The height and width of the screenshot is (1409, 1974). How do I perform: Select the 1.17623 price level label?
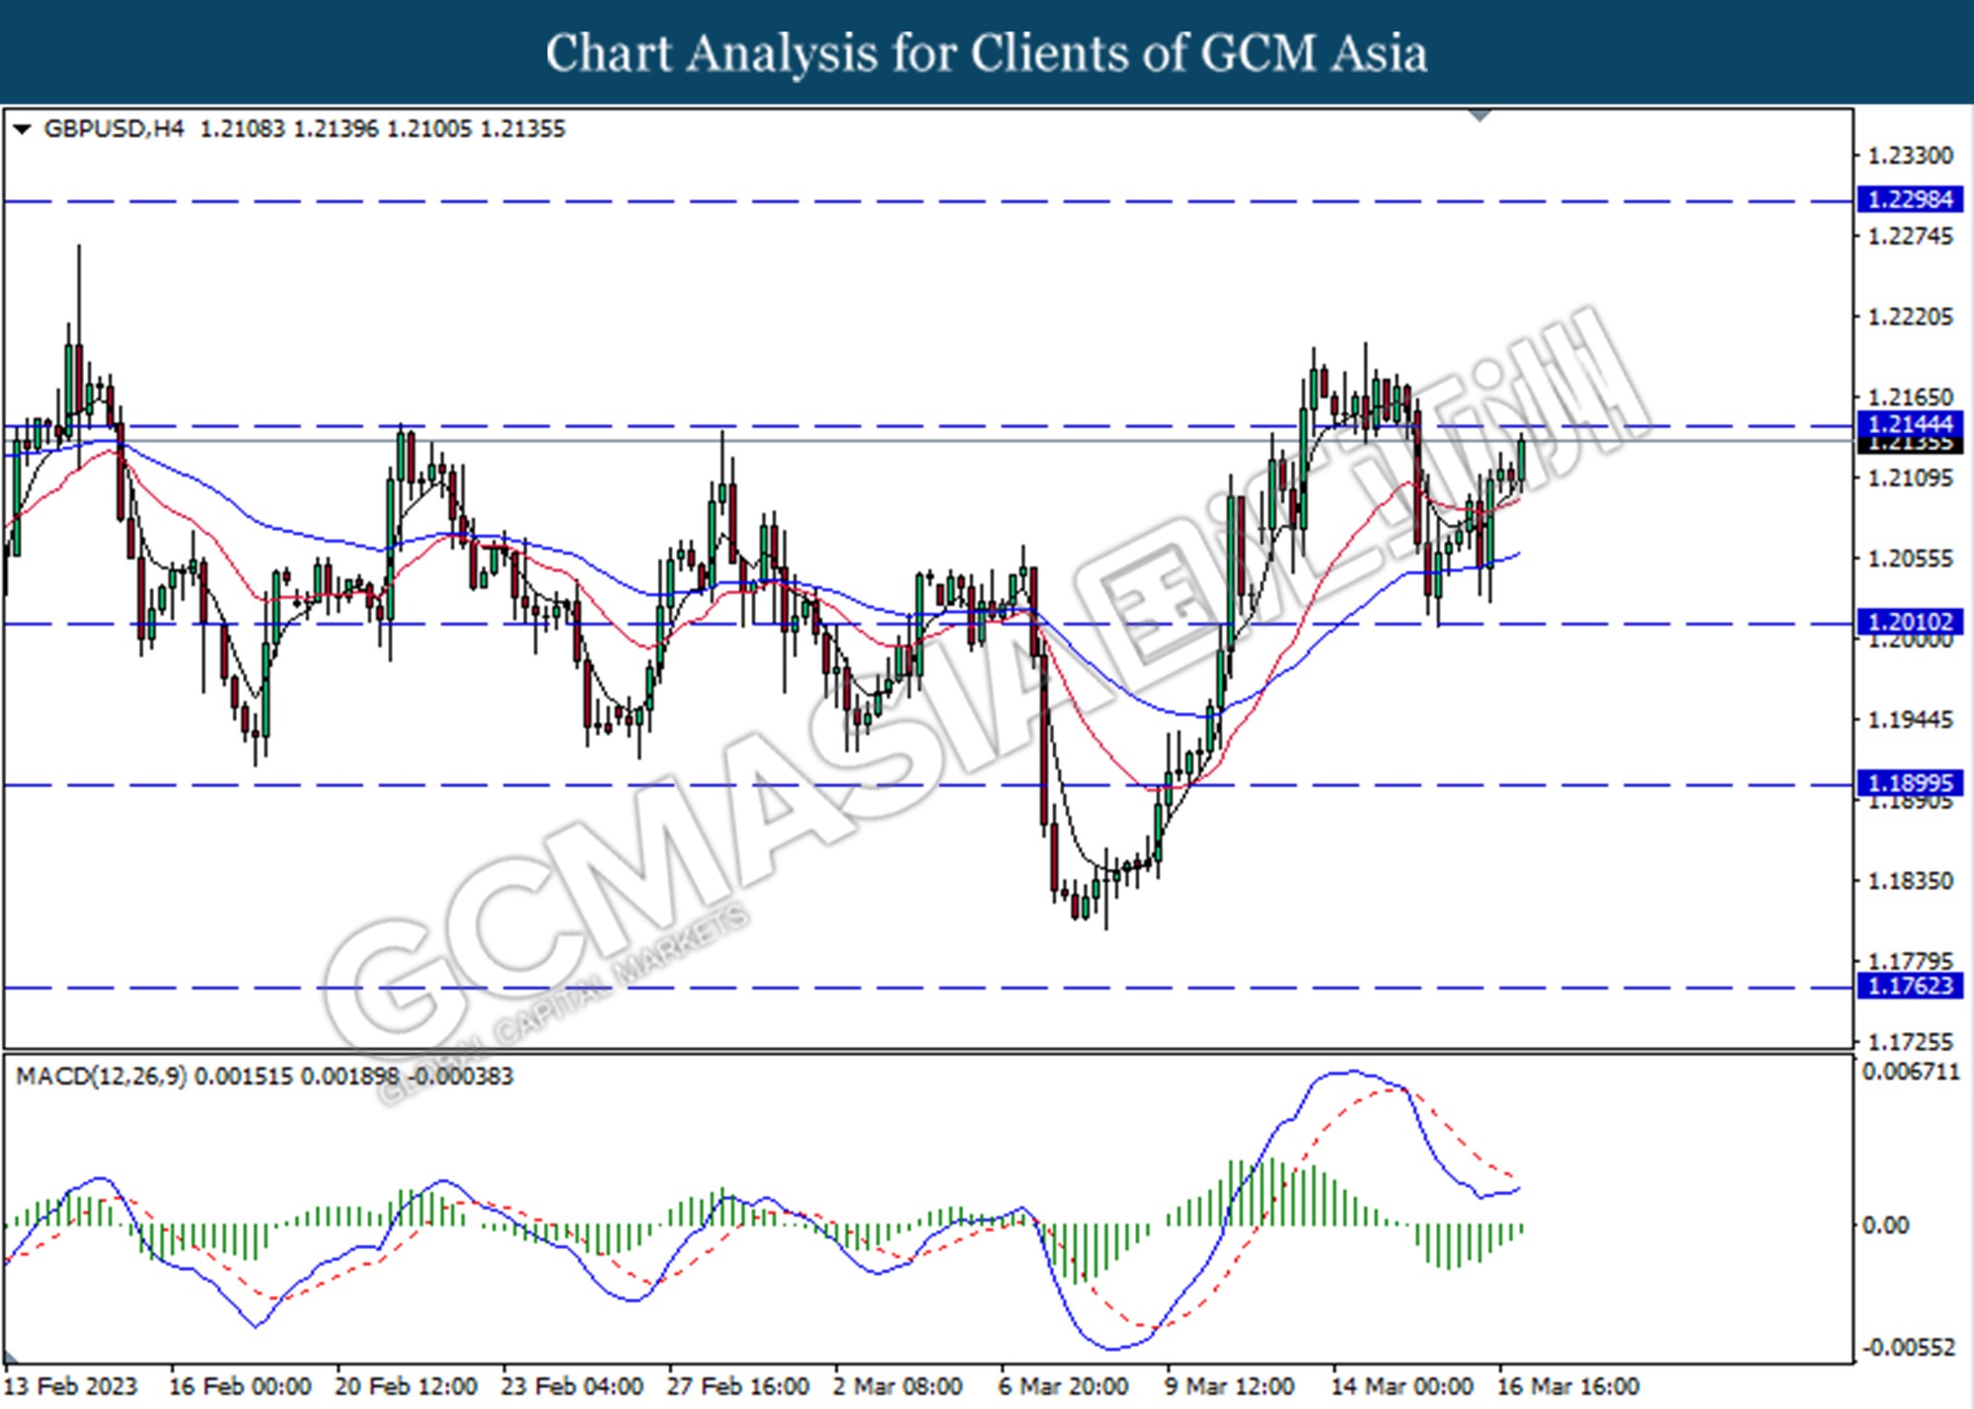tap(1910, 986)
